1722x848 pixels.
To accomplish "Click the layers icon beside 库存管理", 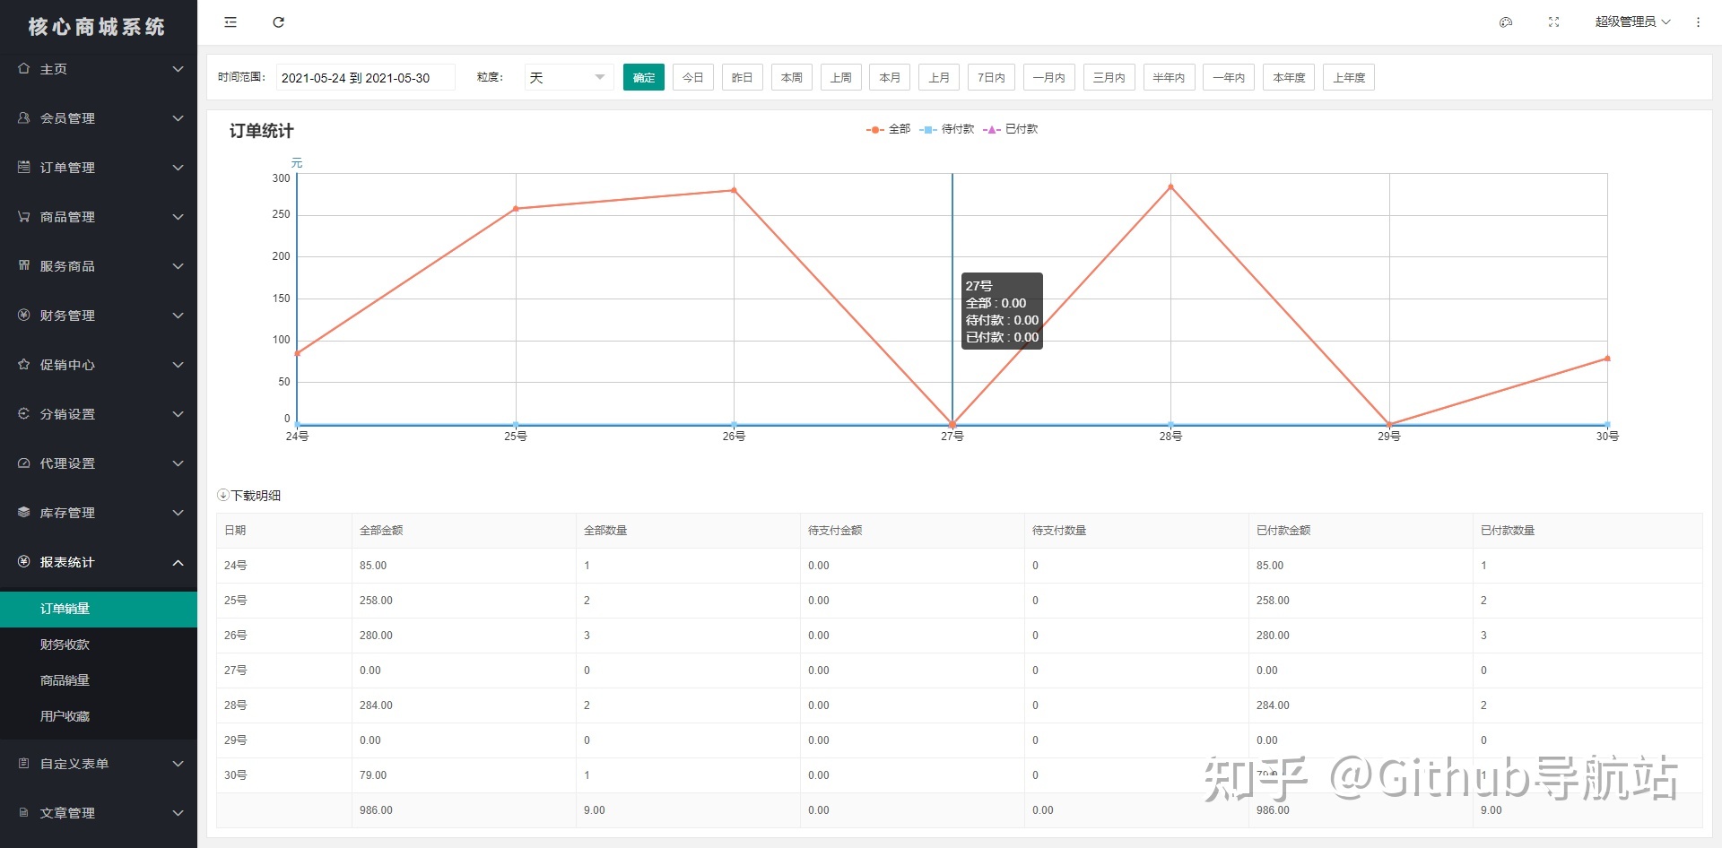I will pyautogui.click(x=24, y=512).
